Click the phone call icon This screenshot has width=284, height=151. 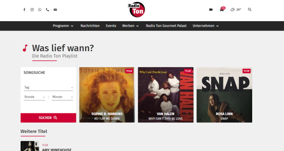tap(47, 10)
